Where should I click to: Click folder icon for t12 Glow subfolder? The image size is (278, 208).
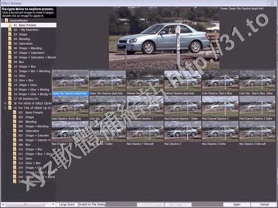click(15, 158)
